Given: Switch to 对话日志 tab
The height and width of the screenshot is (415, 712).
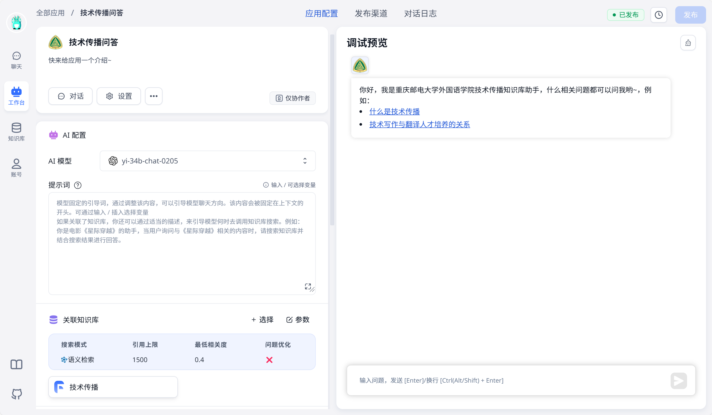Looking at the screenshot, I should 420,14.
